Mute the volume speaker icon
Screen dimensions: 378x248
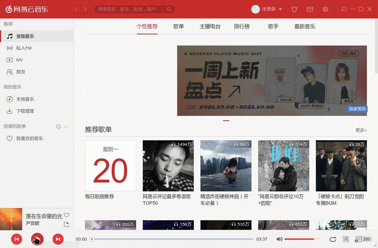tap(280, 239)
